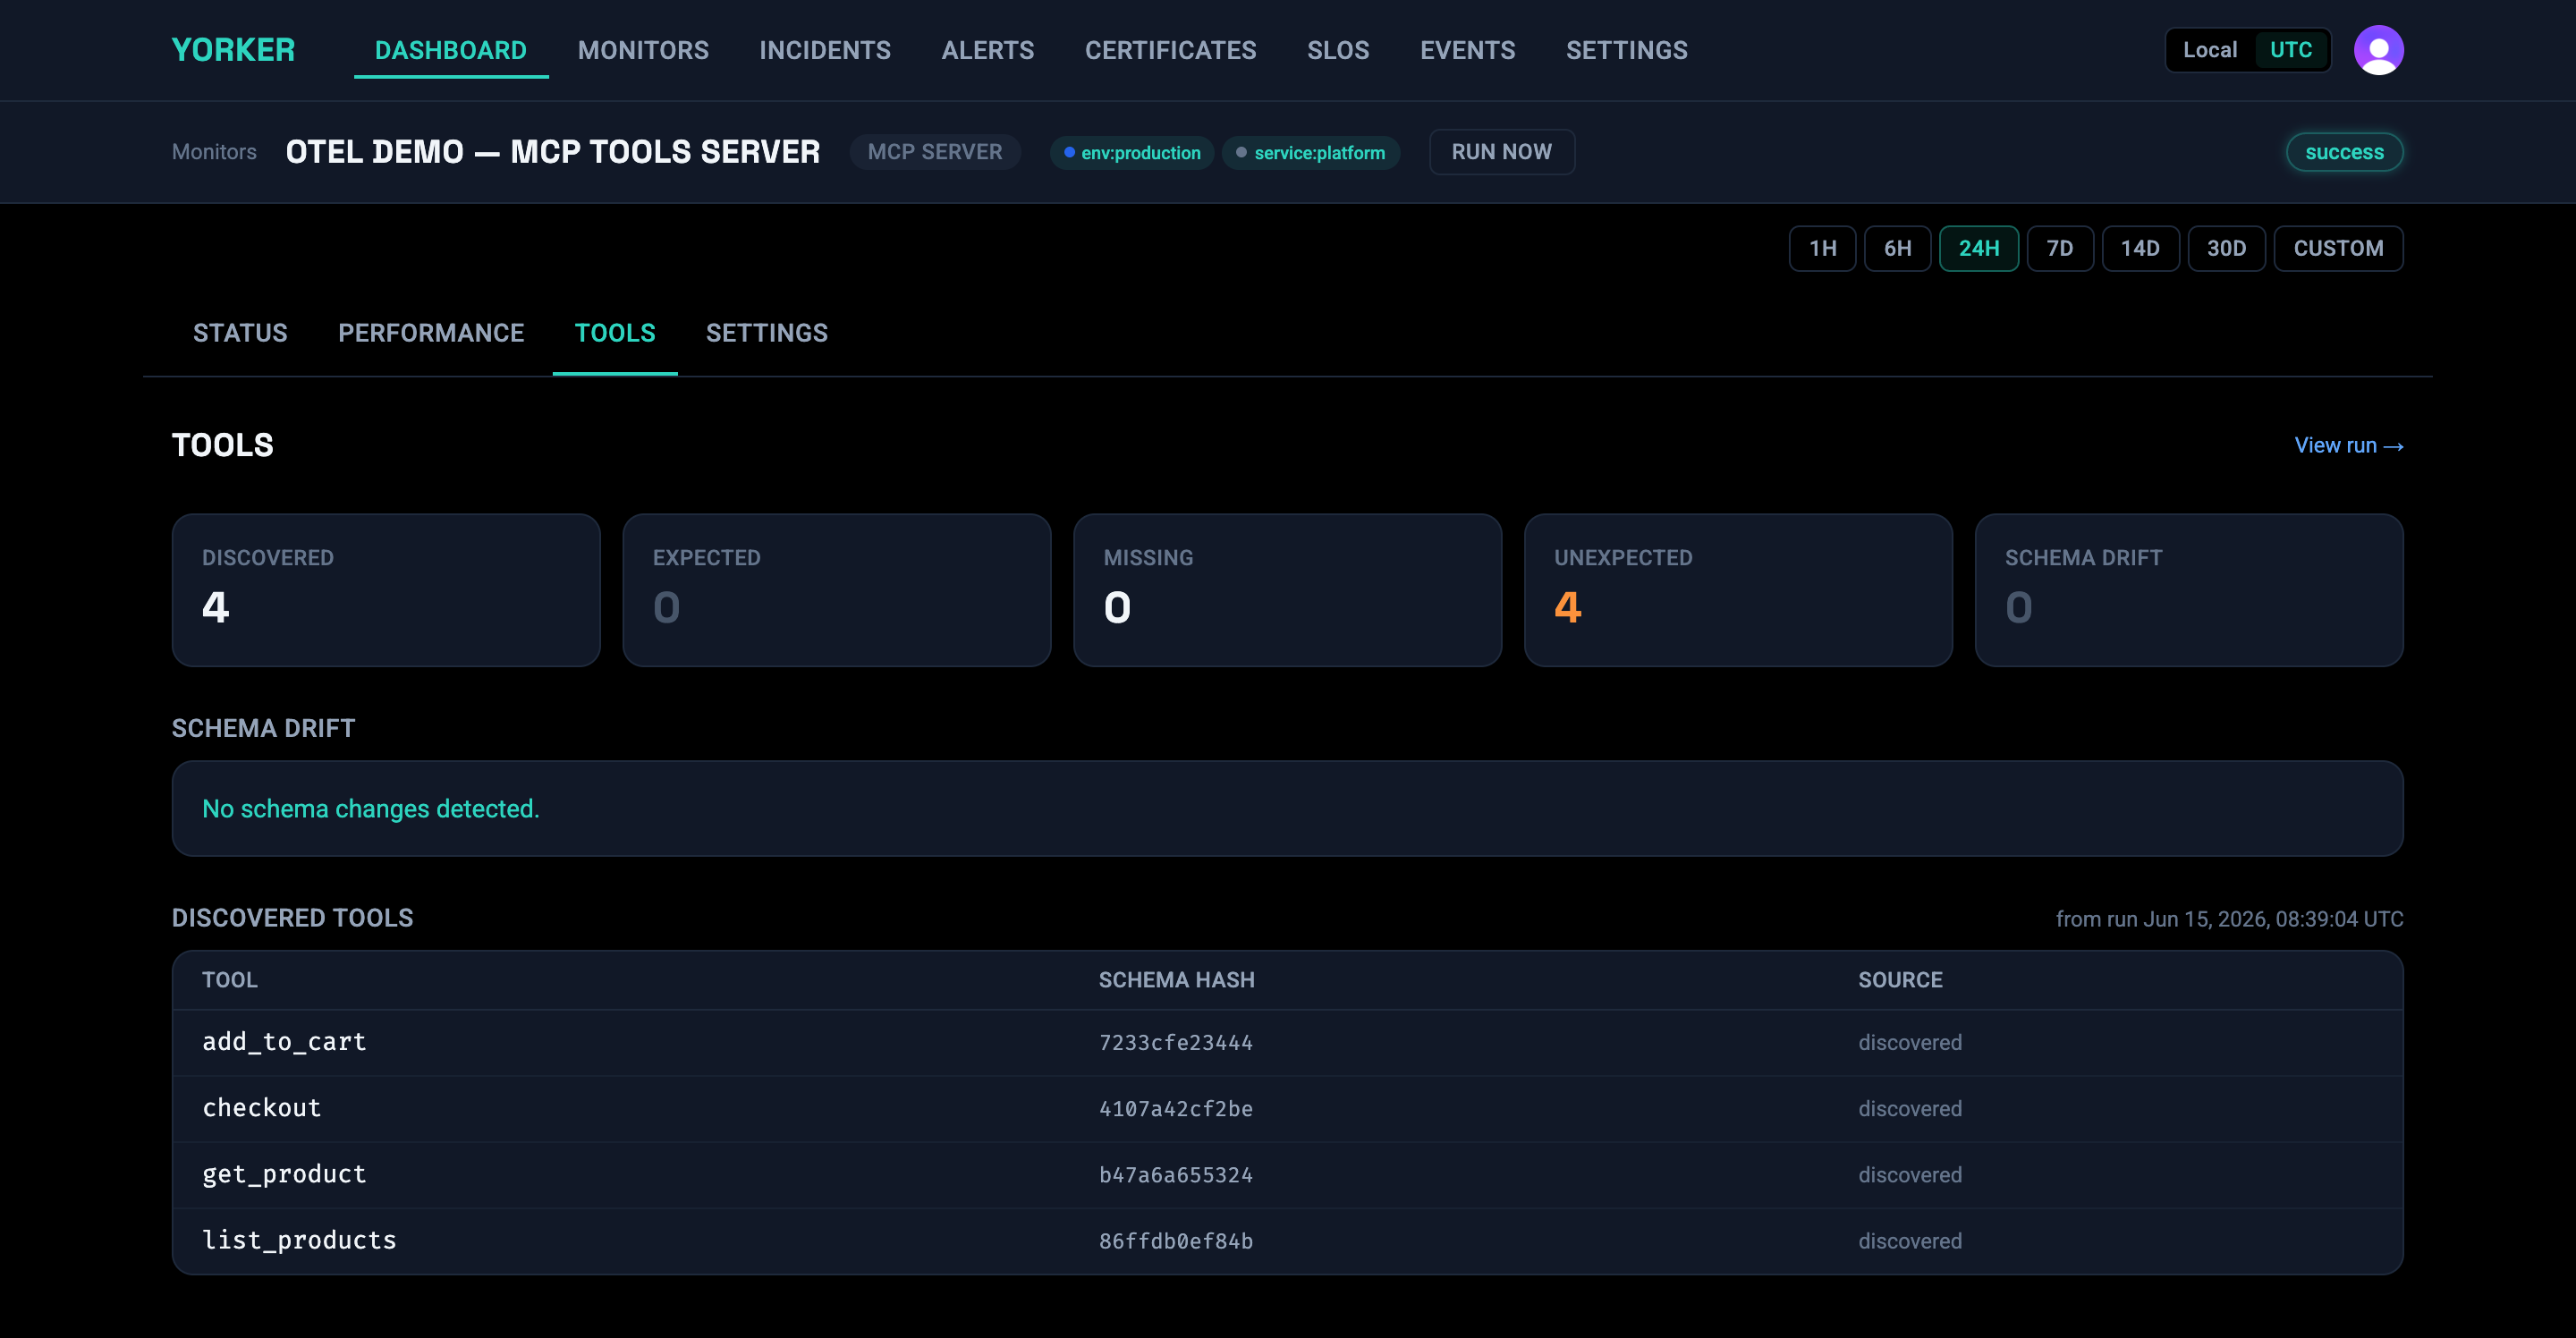Viewport: 2576px width, 1338px height.
Task: Click the Monitors breadcrumb link
Action: pos(214,152)
